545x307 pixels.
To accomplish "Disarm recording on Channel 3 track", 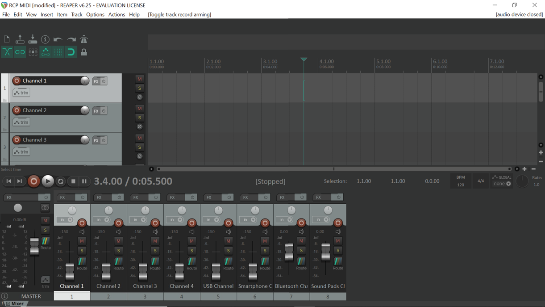I will coord(17,140).
